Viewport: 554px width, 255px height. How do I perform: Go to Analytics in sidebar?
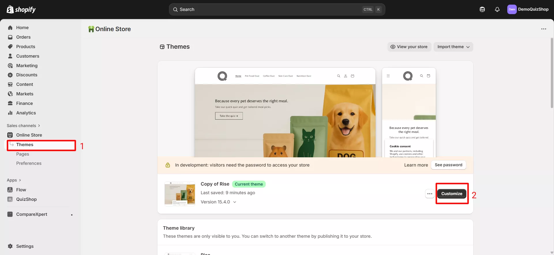tap(26, 113)
